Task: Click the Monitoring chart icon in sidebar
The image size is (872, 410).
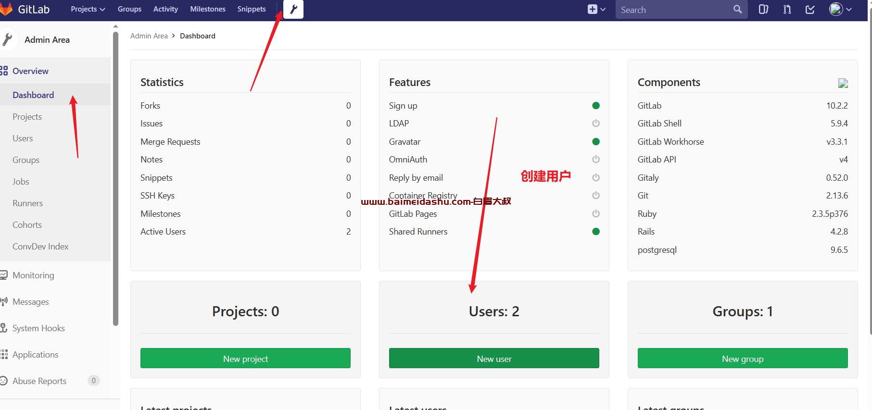Action: pos(4,275)
